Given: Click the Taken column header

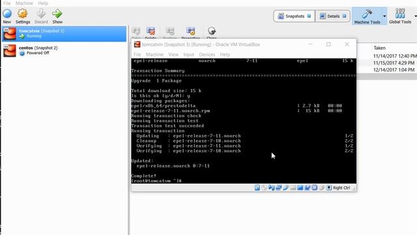Looking at the screenshot, I should coord(379,48).
